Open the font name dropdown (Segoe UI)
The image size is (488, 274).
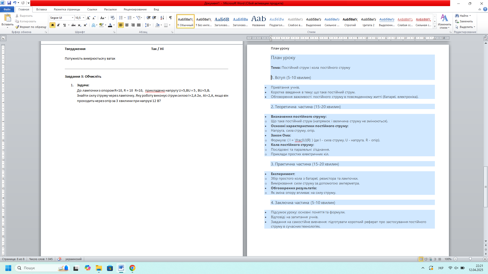coord(72,18)
